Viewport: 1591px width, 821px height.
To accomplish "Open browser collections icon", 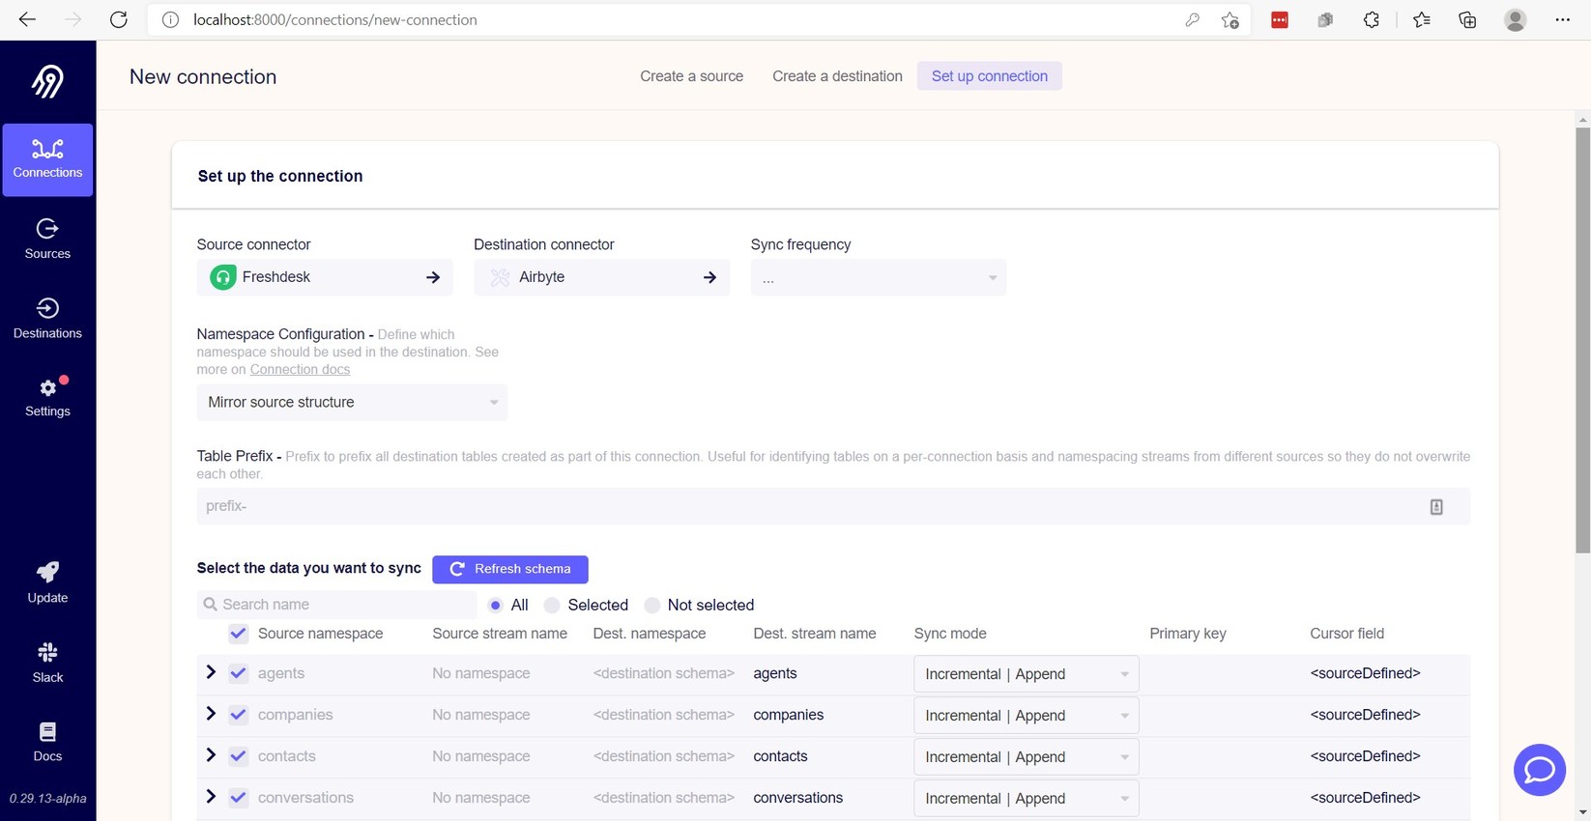I will pos(1467,19).
